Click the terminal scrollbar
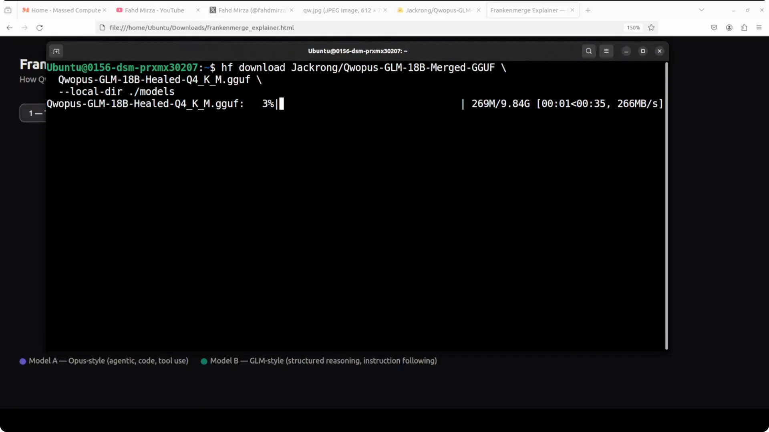This screenshot has height=432, width=769. click(x=666, y=206)
